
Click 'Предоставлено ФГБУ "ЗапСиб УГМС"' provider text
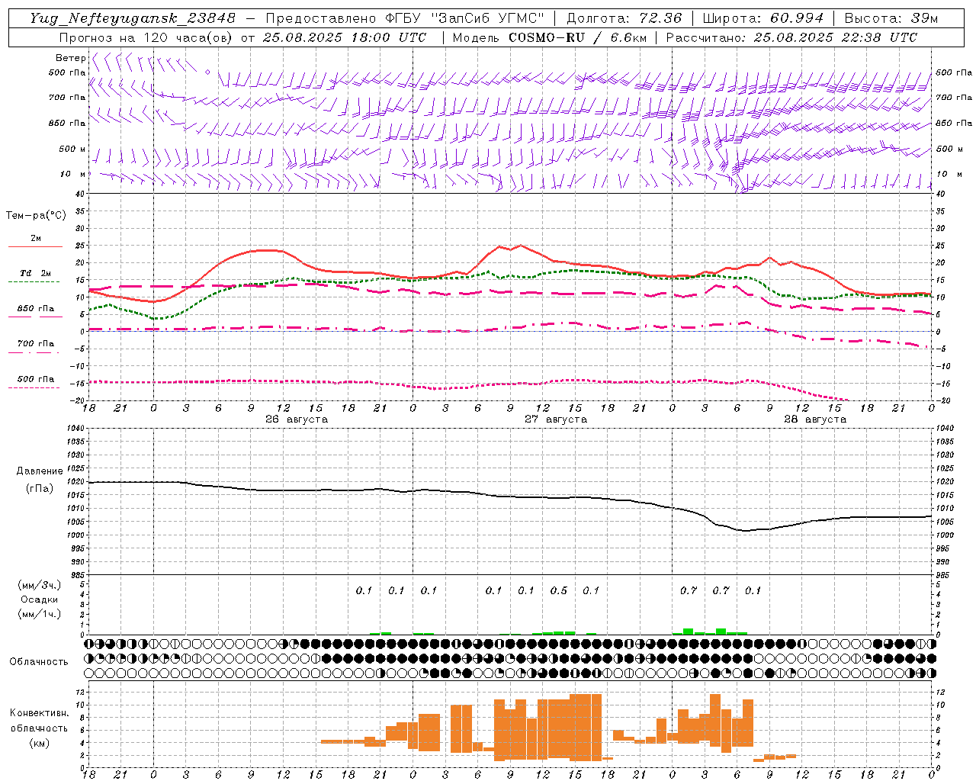coord(405,18)
